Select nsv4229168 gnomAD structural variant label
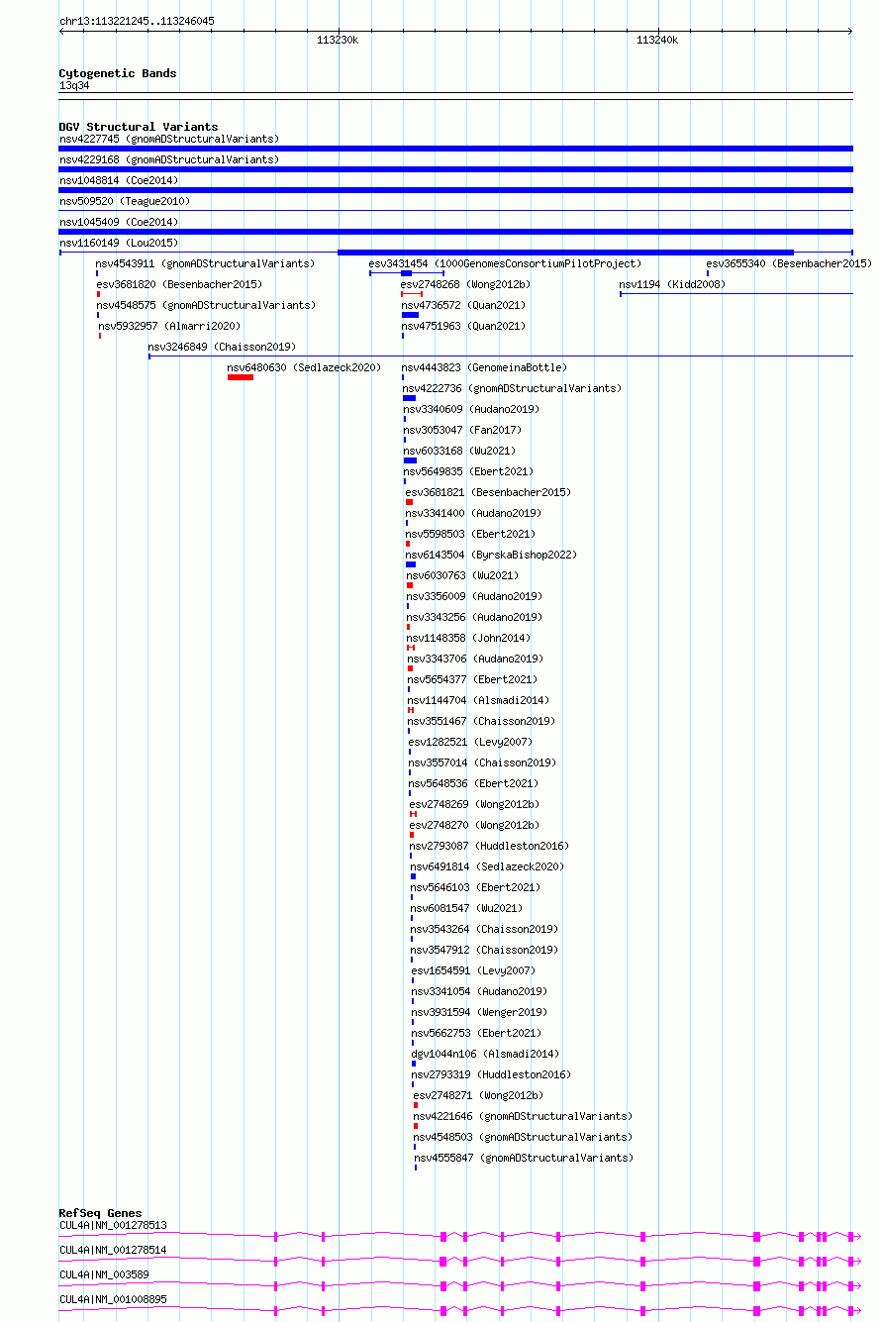 pyautogui.click(x=169, y=159)
